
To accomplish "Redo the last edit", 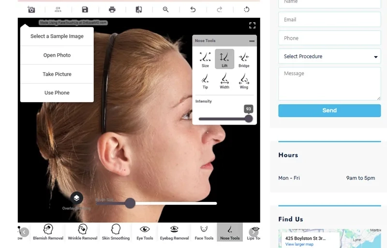I will coord(220,9).
